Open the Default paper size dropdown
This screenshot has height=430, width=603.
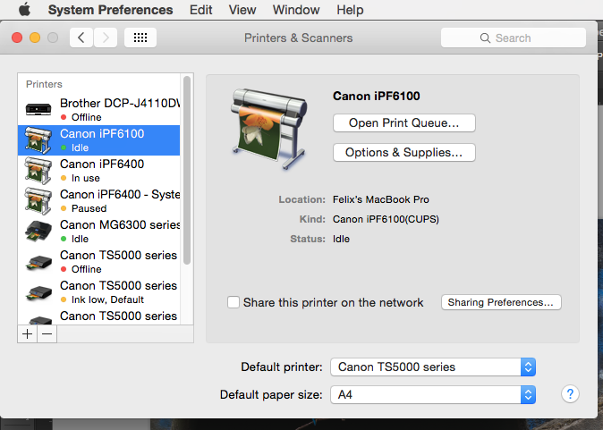pyautogui.click(x=433, y=394)
